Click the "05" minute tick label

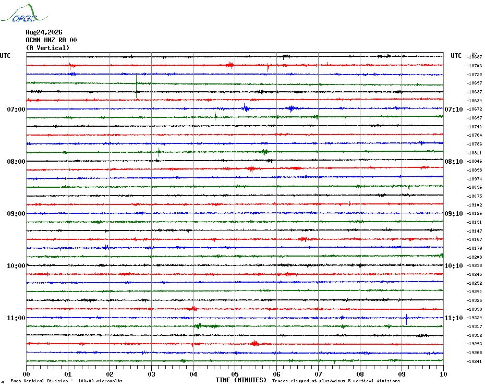tap(235, 374)
